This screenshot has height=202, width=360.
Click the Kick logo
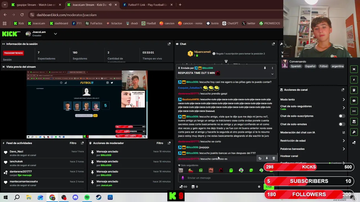(11, 34)
